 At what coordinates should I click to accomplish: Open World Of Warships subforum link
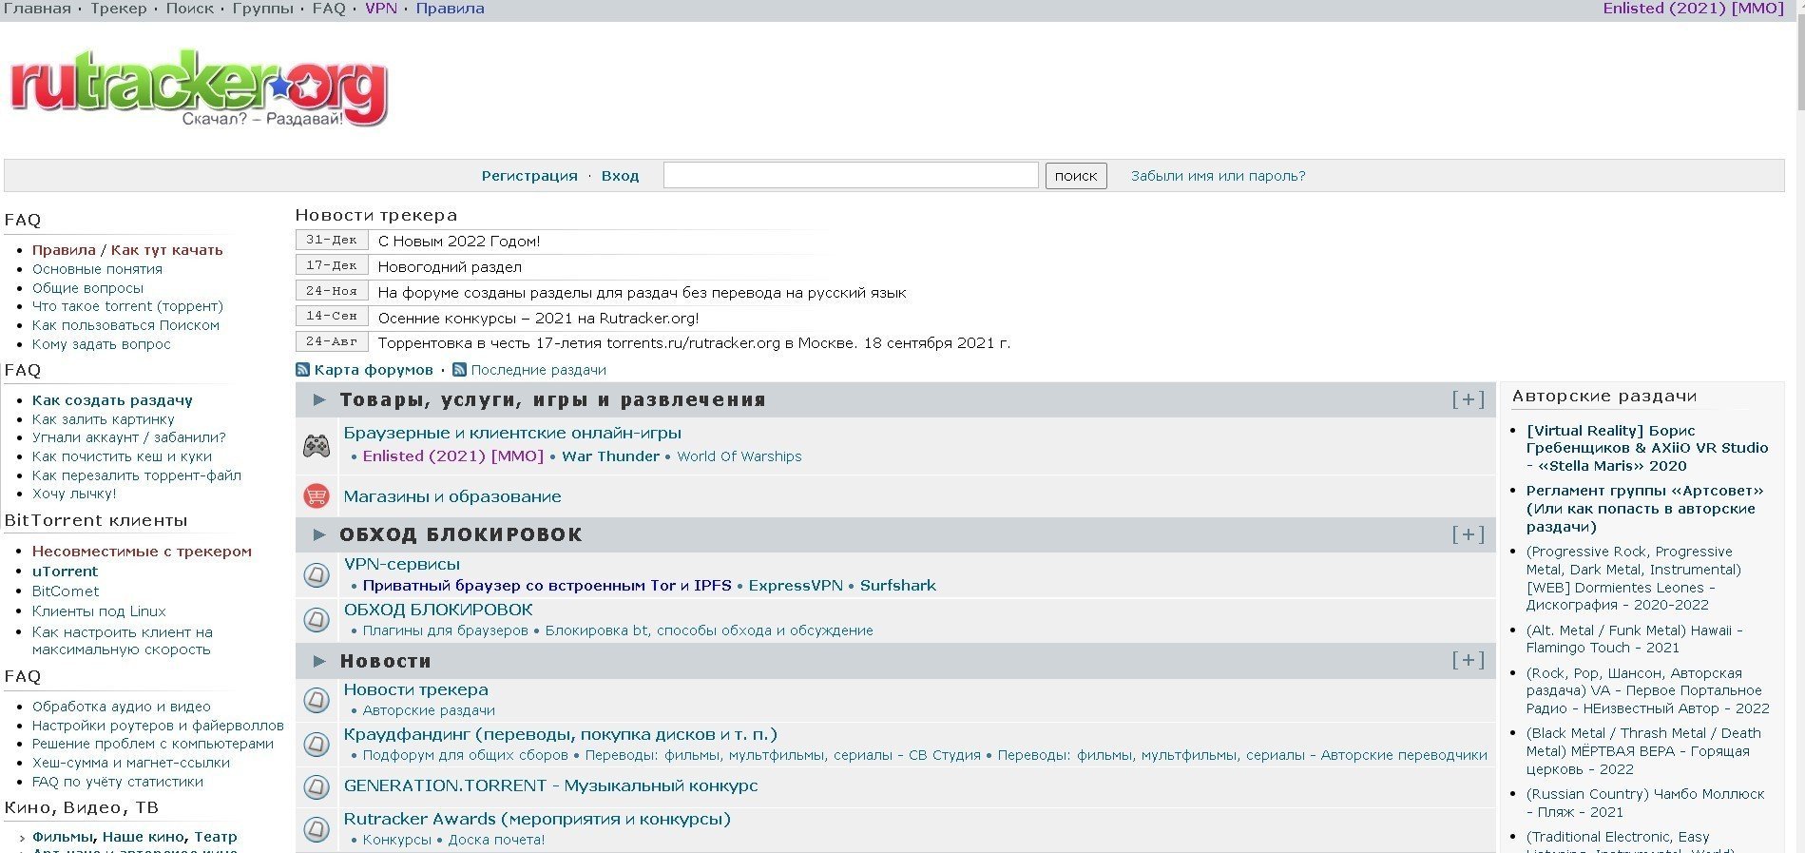point(739,456)
